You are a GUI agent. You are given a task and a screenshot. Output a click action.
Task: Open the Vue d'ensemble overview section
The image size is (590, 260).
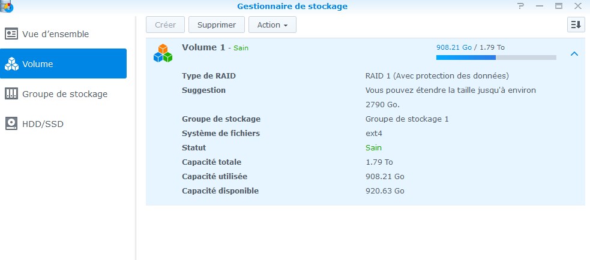[63, 34]
